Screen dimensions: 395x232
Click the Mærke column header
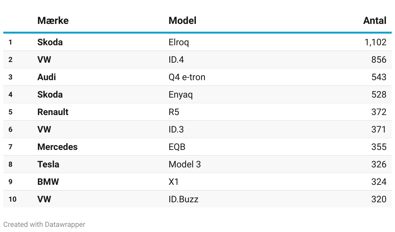(x=53, y=21)
